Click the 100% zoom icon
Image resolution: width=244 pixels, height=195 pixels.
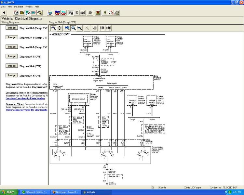(67, 28)
